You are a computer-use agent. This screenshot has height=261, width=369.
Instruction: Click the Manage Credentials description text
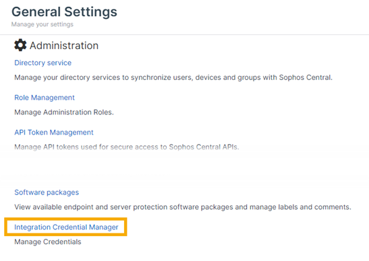[48, 241]
